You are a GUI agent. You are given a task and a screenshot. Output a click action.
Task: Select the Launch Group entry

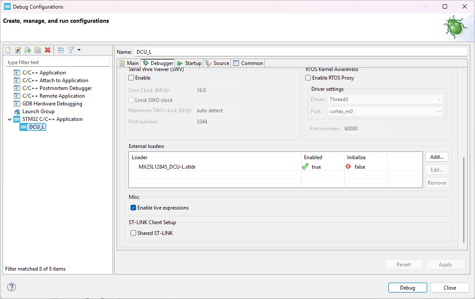coord(38,111)
